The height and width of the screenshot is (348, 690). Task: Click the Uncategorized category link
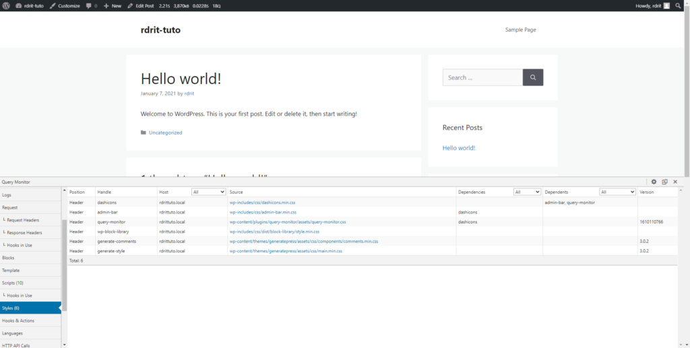pyautogui.click(x=165, y=133)
